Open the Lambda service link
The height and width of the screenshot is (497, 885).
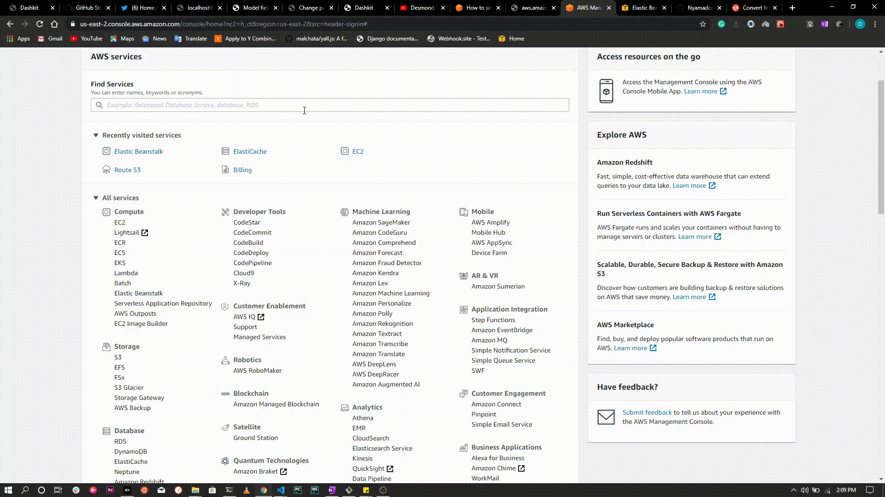point(126,273)
